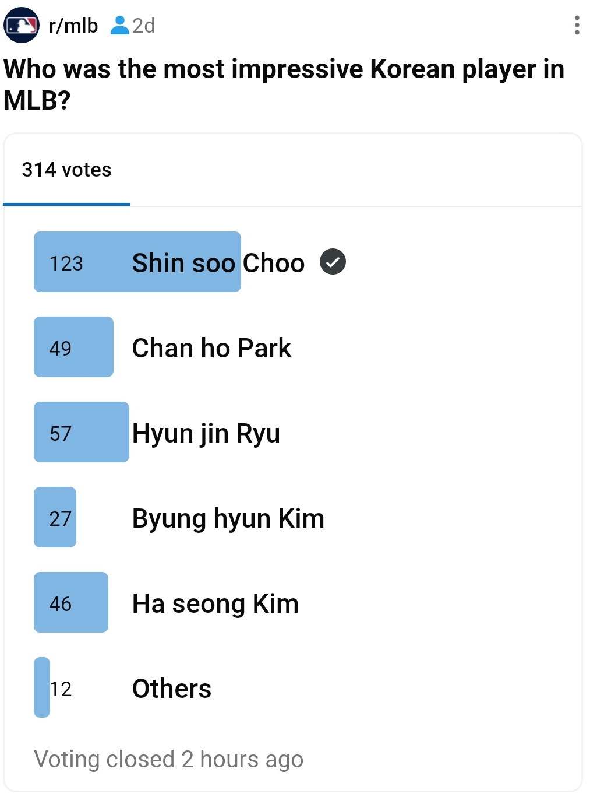The height and width of the screenshot is (797, 590).
Task: Click the 49 votes result bar
Action: point(73,347)
